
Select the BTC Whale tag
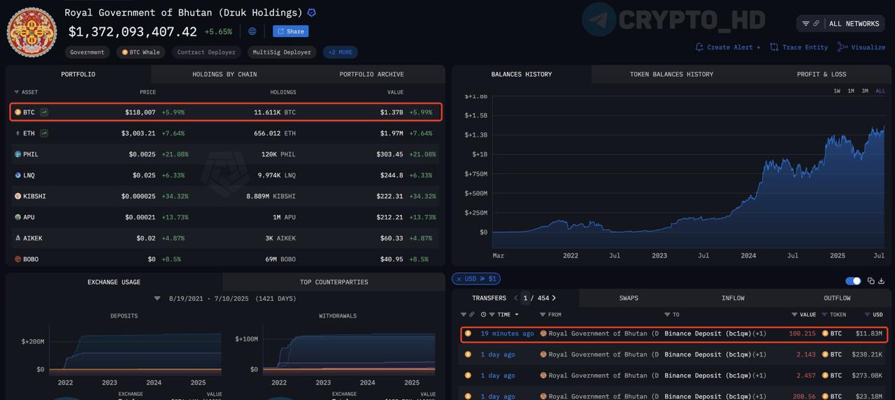point(141,52)
